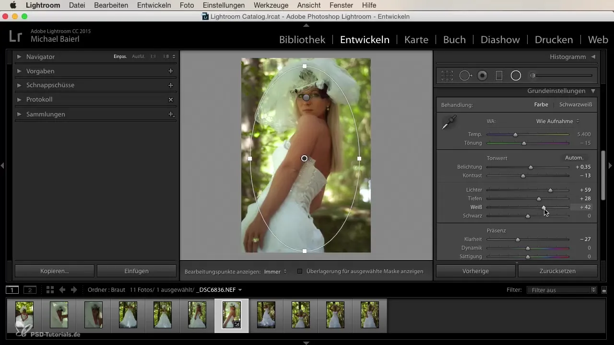Open the Diashow module

500,40
